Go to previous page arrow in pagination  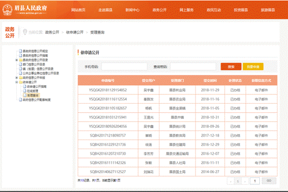[x=231, y=182]
